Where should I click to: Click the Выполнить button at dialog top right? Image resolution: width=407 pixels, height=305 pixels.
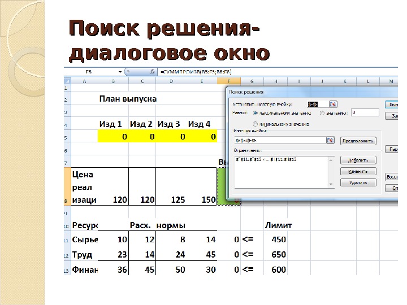[391, 104]
